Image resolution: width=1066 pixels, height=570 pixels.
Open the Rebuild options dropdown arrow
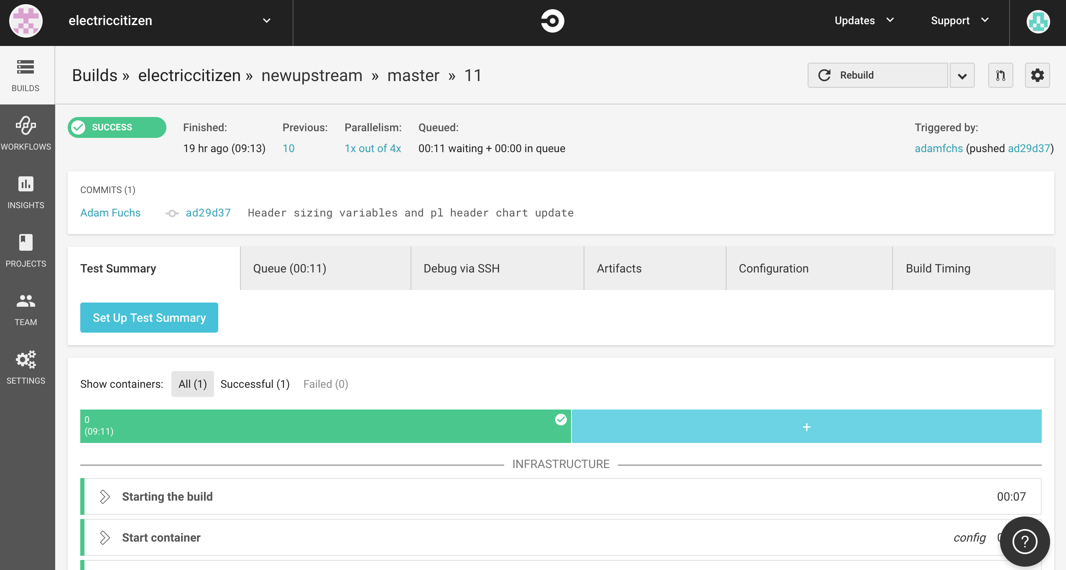pos(962,75)
